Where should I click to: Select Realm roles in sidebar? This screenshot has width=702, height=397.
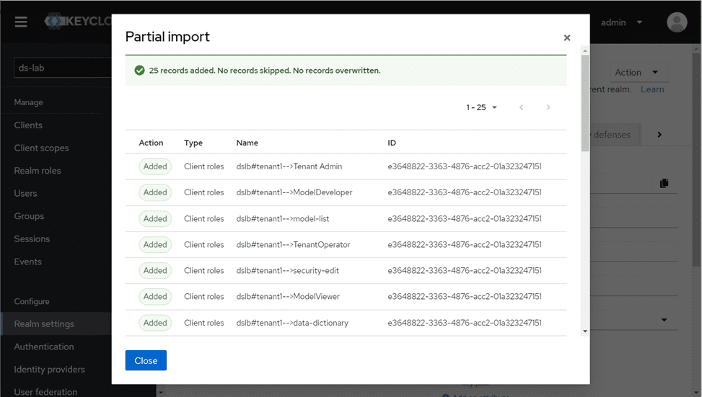(x=38, y=171)
